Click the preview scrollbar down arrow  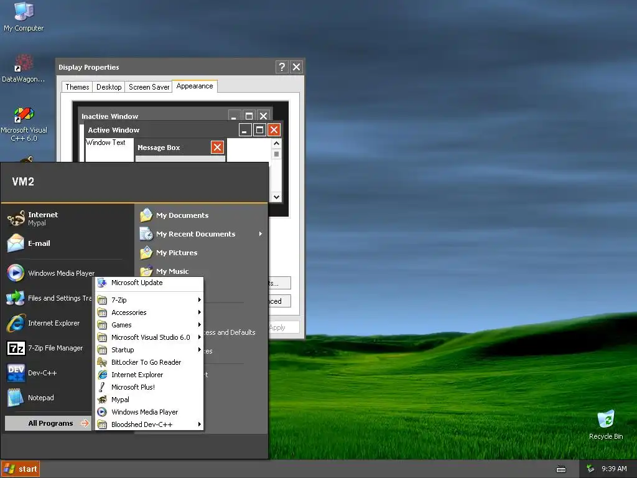click(x=276, y=197)
